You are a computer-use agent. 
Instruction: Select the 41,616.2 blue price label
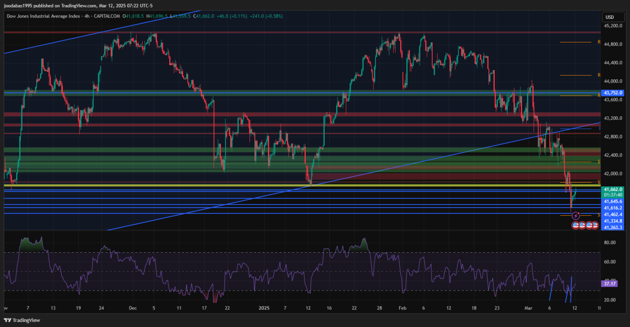pyautogui.click(x=613, y=208)
